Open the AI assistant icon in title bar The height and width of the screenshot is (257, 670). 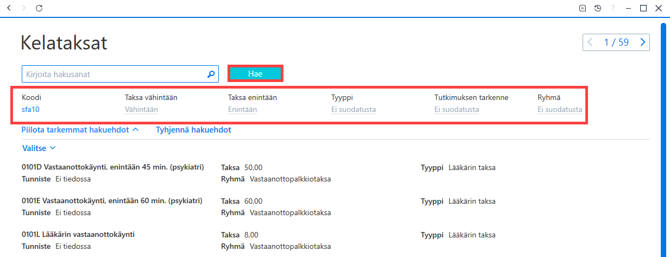click(x=583, y=8)
